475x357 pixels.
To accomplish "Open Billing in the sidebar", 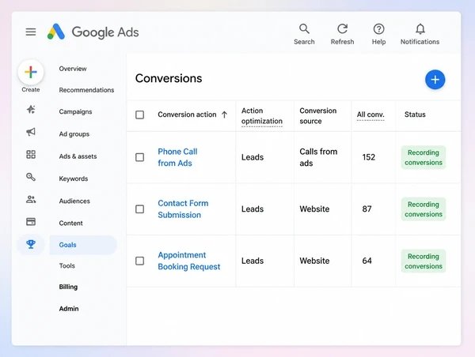I will coord(68,287).
